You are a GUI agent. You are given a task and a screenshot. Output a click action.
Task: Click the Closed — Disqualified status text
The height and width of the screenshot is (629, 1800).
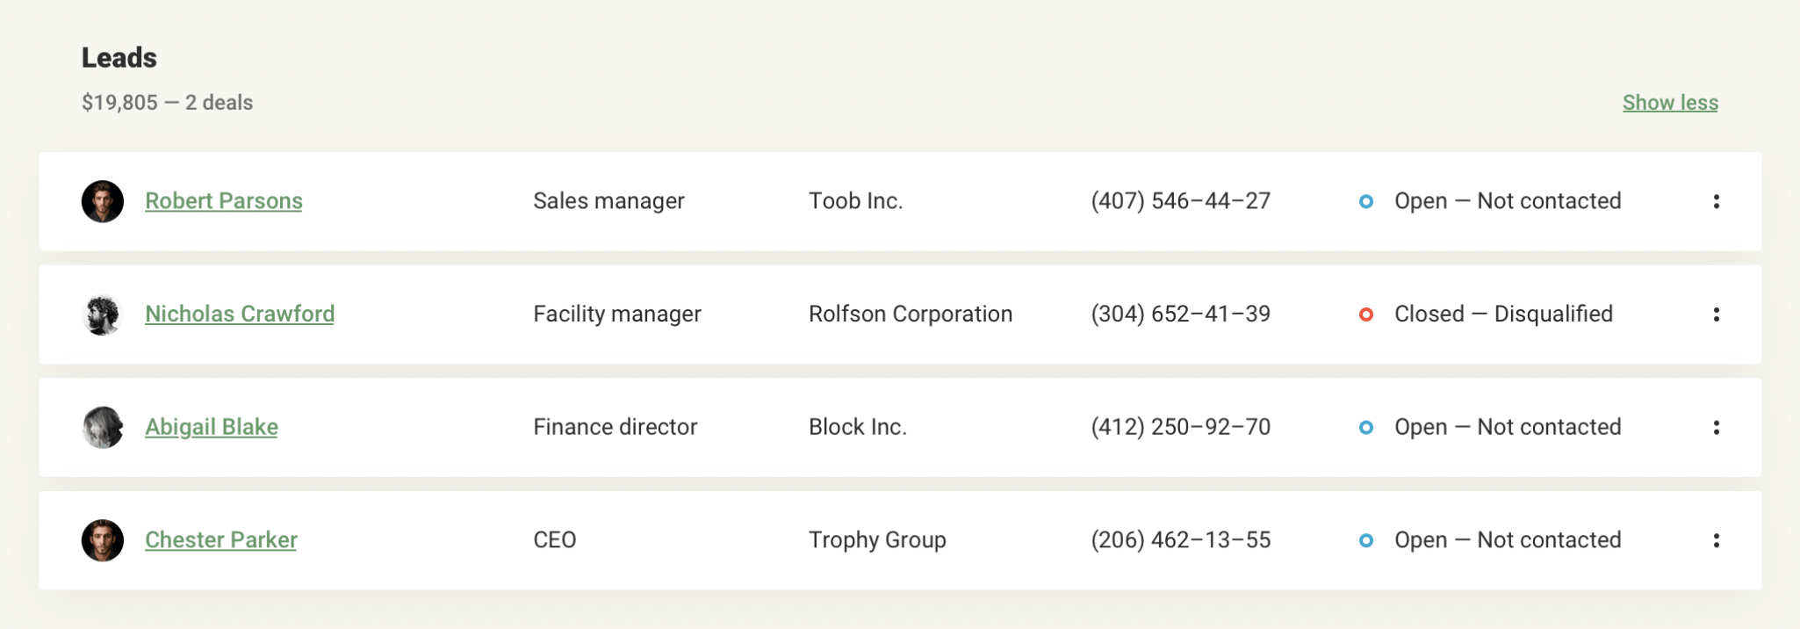click(x=1503, y=314)
